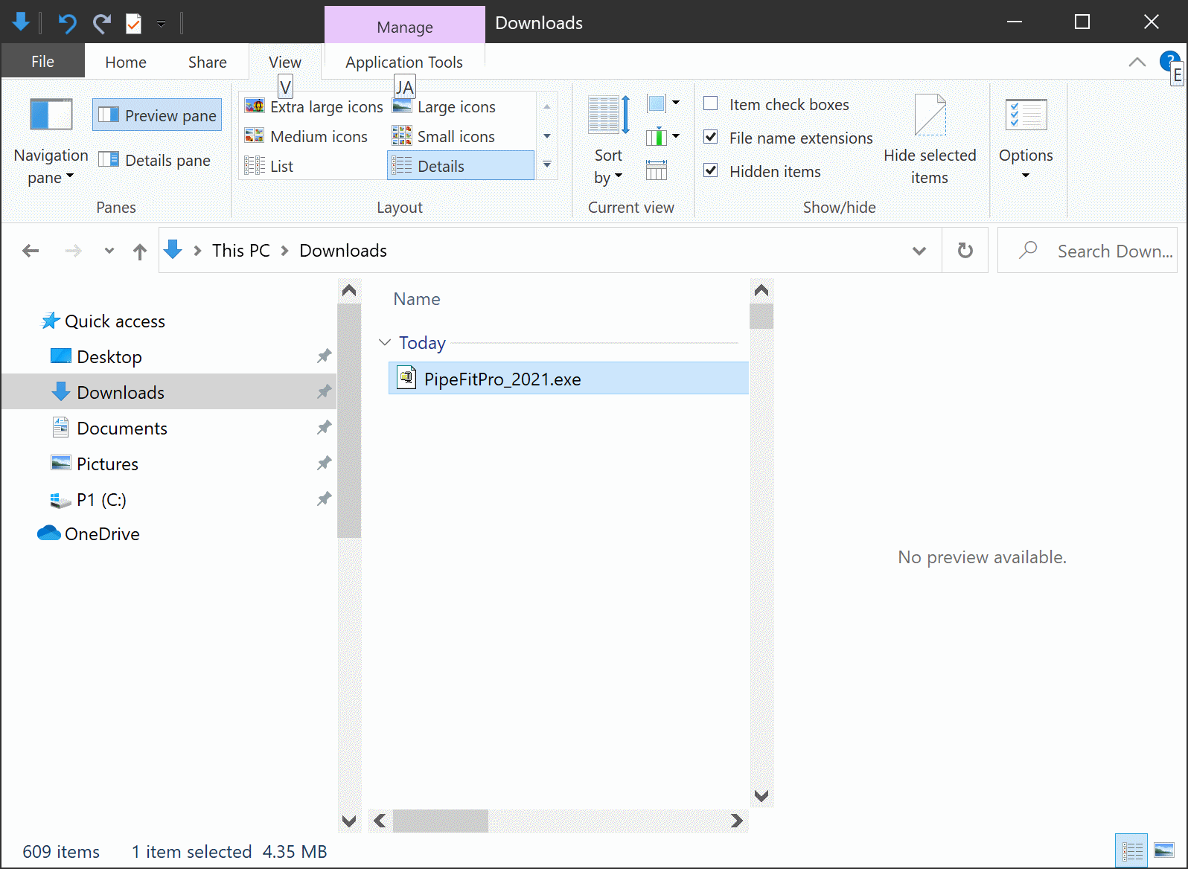Click the Undo icon in title bar
The width and height of the screenshot is (1188, 869).
point(67,23)
